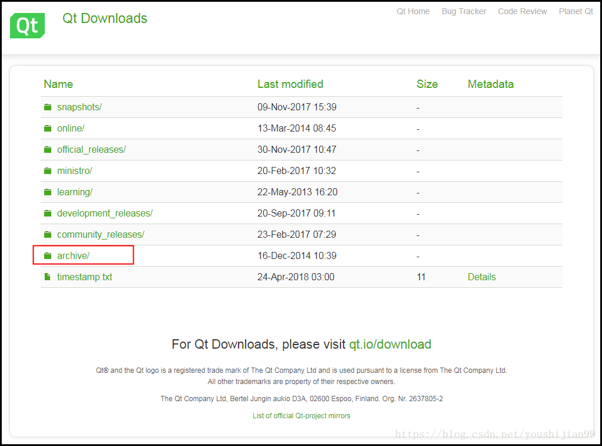Go to Bug Tracker
This screenshot has width=602, height=446.
(464, 12)
